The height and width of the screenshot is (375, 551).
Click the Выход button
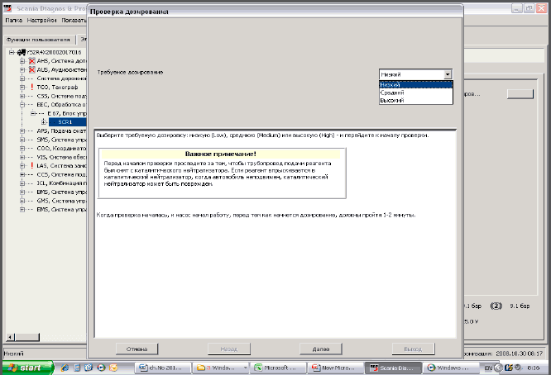pos(413,349)
